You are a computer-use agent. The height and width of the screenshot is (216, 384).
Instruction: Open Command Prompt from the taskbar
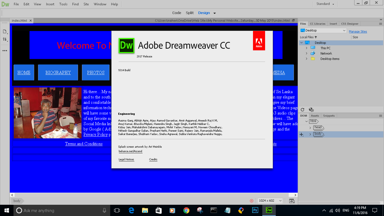pyautogui.click(x=214, y=210)
